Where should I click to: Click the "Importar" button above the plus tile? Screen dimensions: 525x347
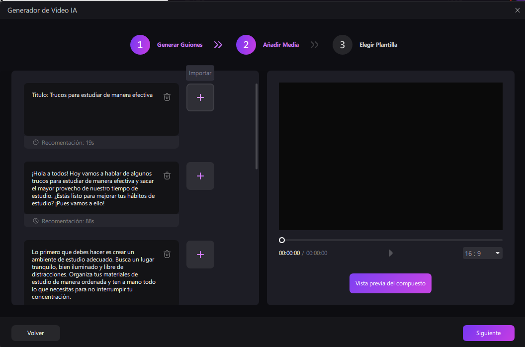tap(200, 73)
